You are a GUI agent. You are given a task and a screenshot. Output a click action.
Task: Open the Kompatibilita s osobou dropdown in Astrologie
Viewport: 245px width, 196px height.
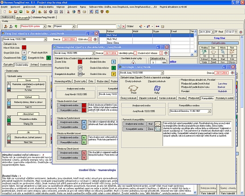click(x=209, y=111)
